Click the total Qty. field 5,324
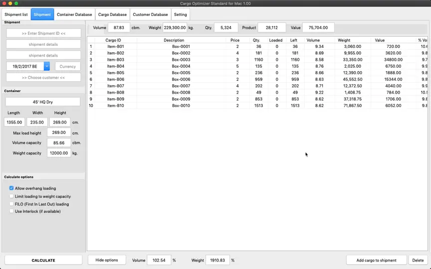 [226, 27]
